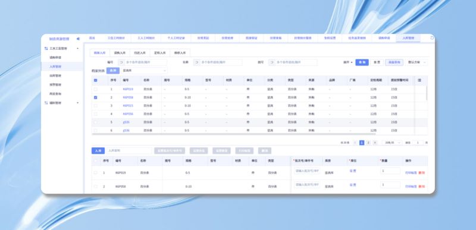Open 请购申请 in the sidebar
Image resolution: width=476 pixels, height=230 pixels.
(x=55, y=57)
